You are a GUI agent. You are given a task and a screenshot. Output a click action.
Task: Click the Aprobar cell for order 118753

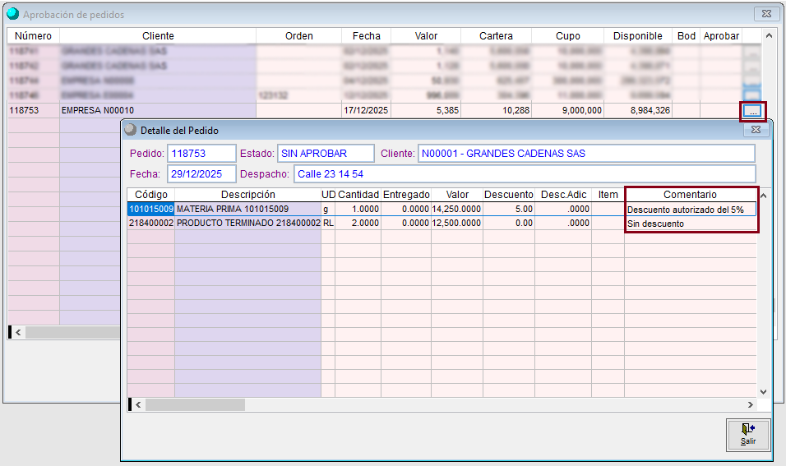pos(720,110)
